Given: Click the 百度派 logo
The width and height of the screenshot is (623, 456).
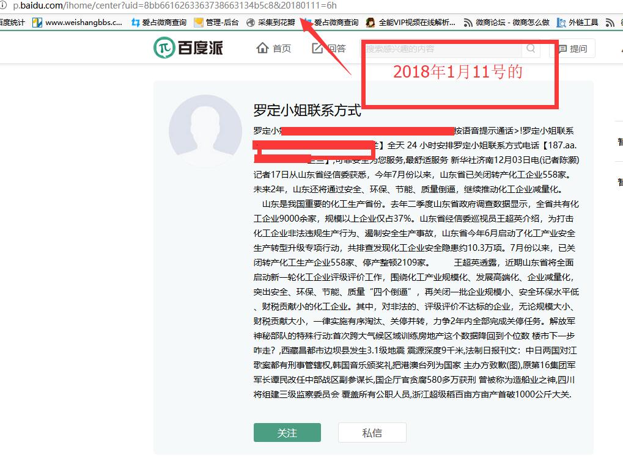Looking at the screenshot, I should (188, 48).
